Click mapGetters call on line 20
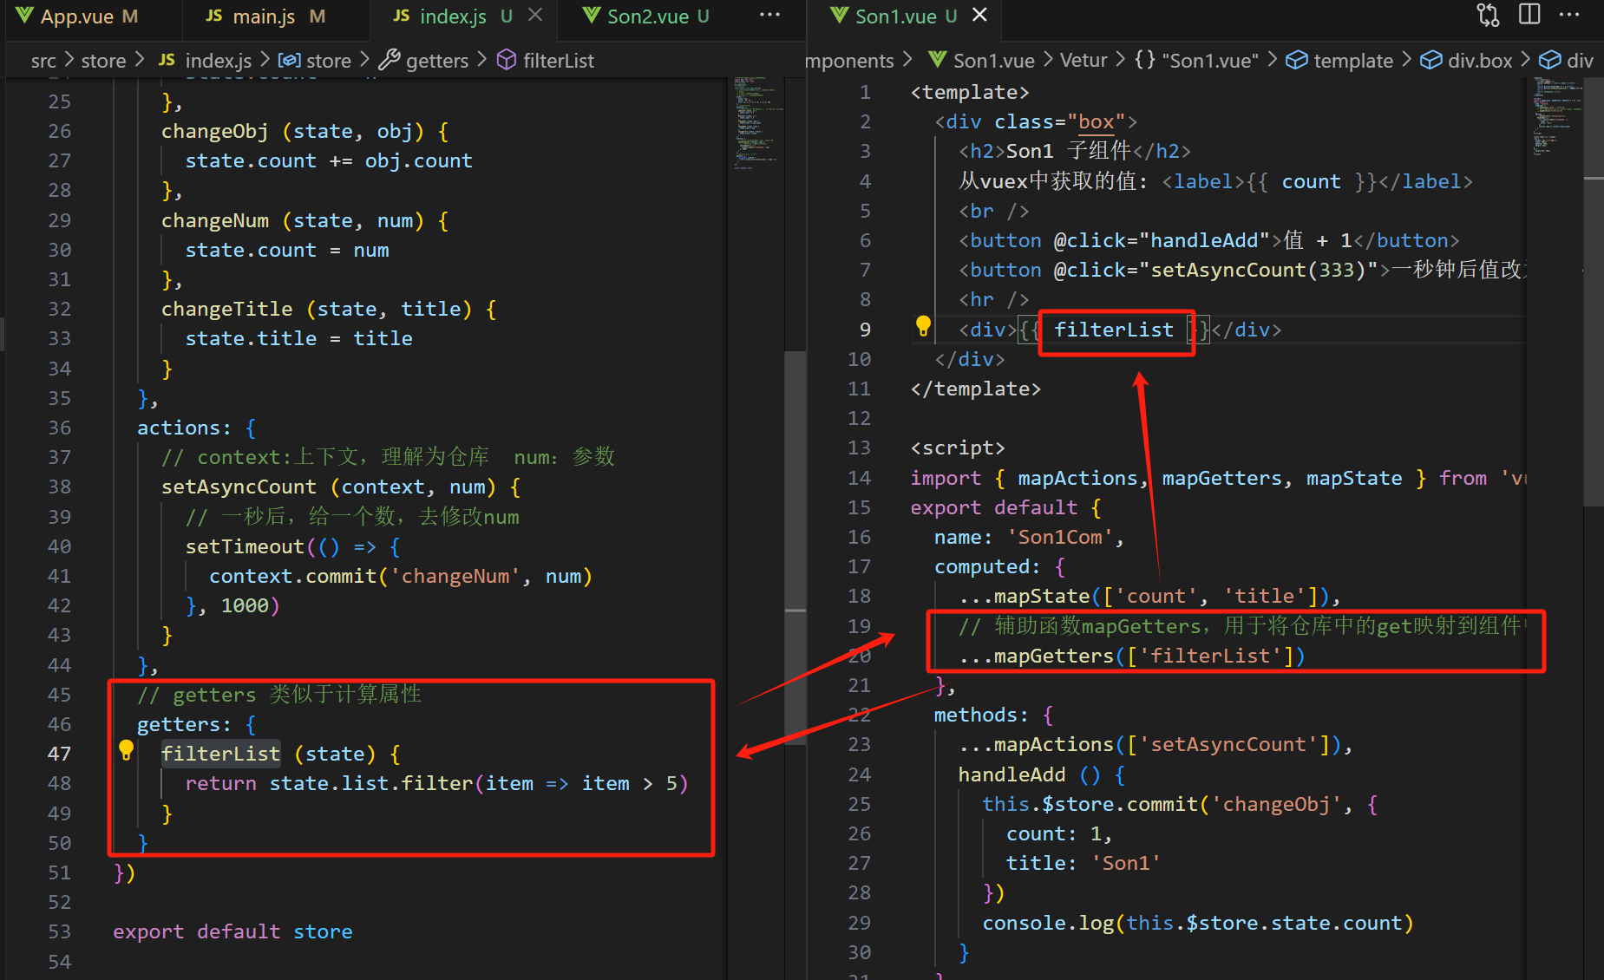Image resolution: width=1604 pixels, height=980 pixels. pos(1131,656)
